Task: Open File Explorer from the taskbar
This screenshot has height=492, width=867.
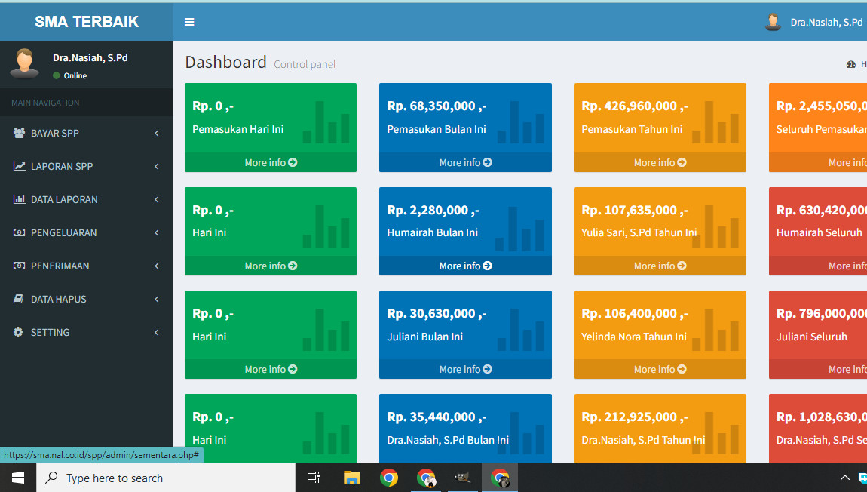Action: (352, 478)
